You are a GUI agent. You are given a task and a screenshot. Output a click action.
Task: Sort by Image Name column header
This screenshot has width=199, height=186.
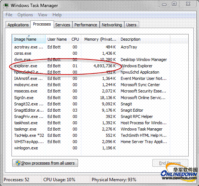click(29, 39)
